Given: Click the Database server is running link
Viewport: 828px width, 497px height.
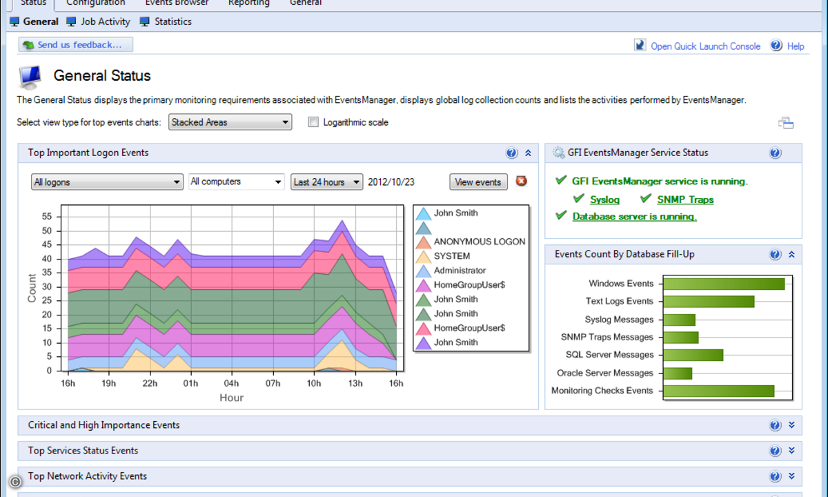Looking at the screenshot, I should (x=635, y=217).
